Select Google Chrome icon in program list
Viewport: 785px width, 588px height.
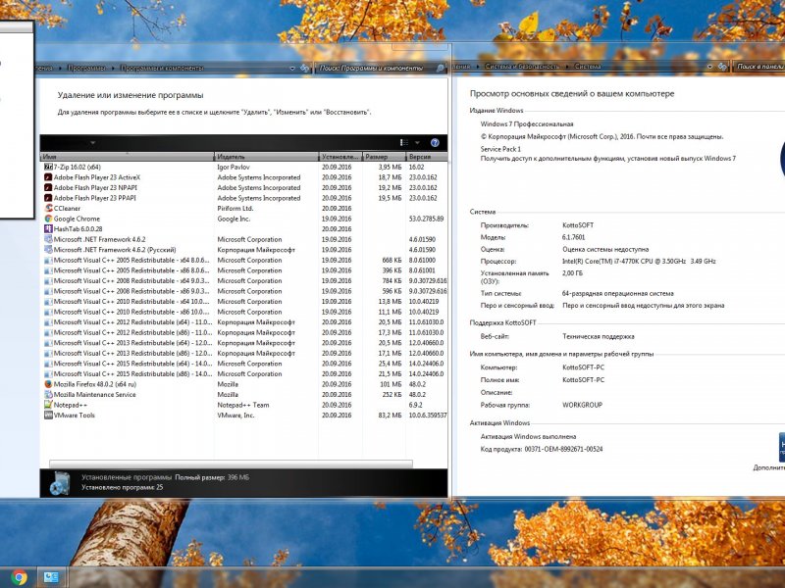pyautogui.click(x=48, y=219)
